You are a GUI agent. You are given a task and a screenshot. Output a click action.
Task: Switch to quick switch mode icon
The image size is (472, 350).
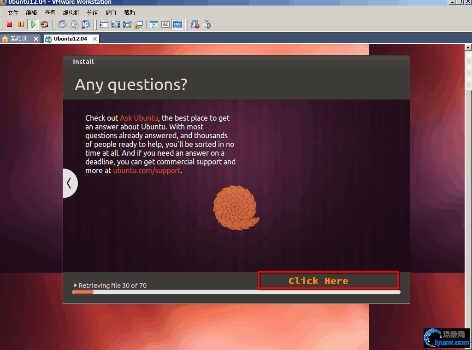(x=116, y=24)
